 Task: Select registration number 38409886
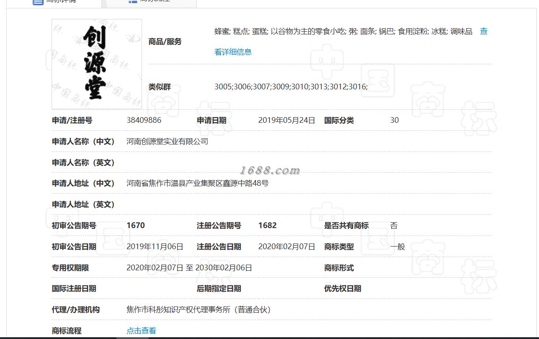click(x=144, y=120)
